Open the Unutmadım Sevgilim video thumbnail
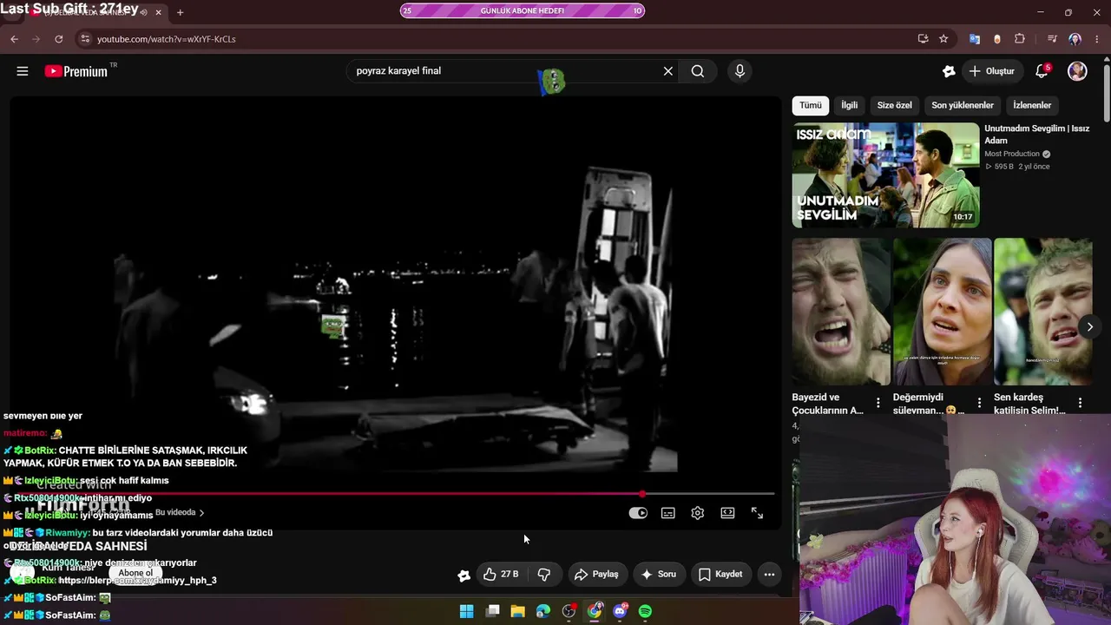Viewport: 1111px width, 625px height. point(885,175)
